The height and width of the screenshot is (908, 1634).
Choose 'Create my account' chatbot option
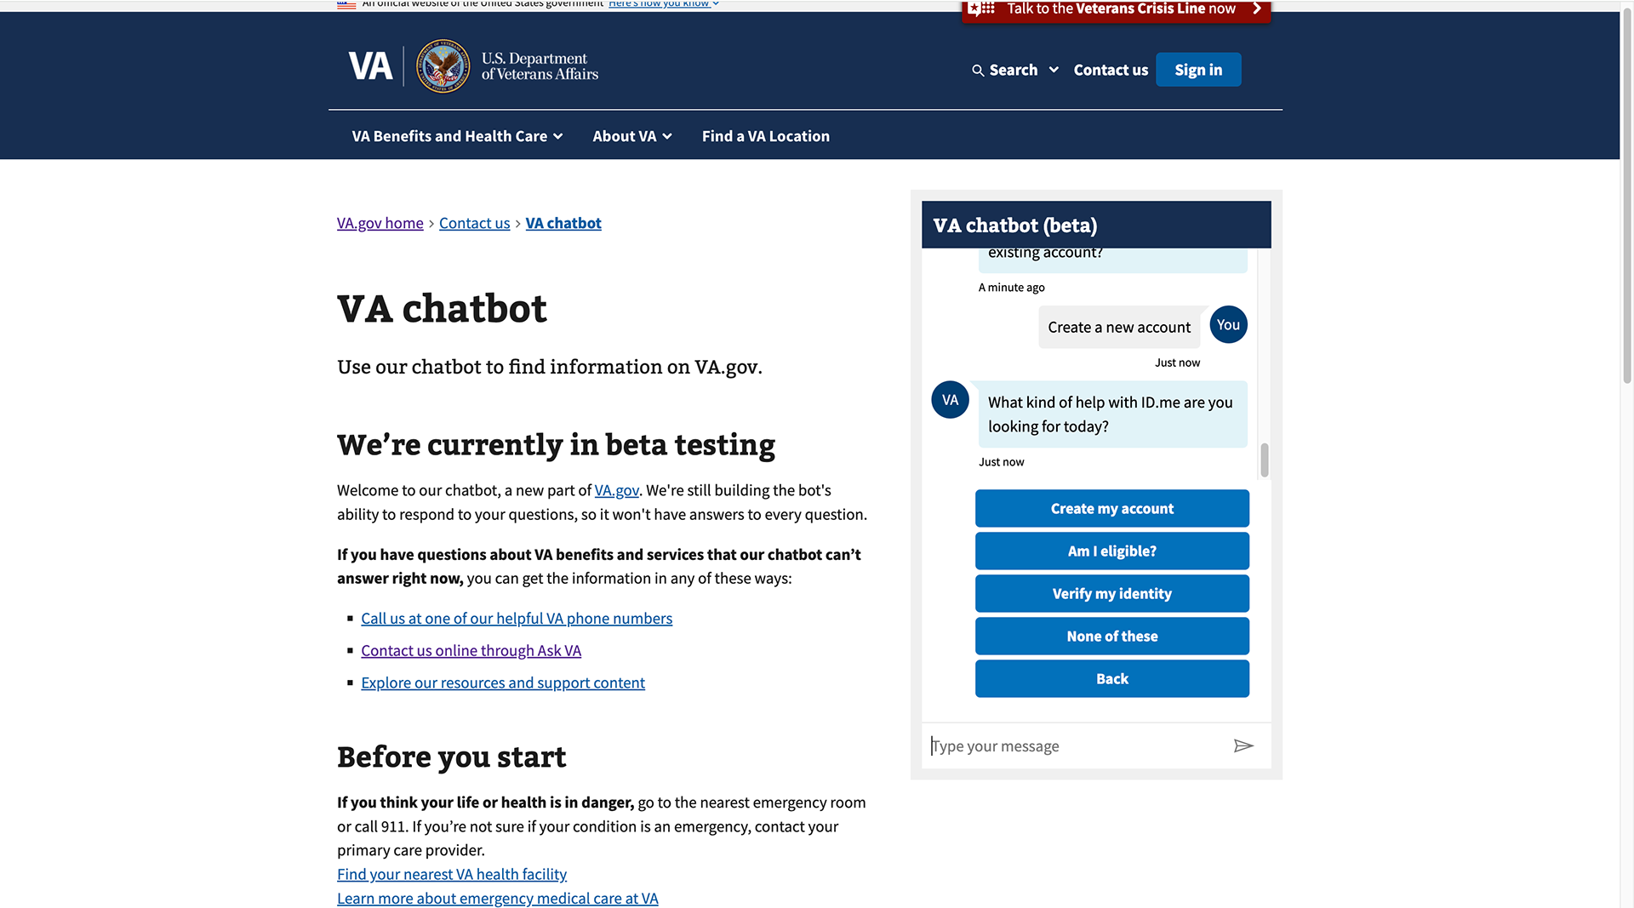(x=1111, y=509)
